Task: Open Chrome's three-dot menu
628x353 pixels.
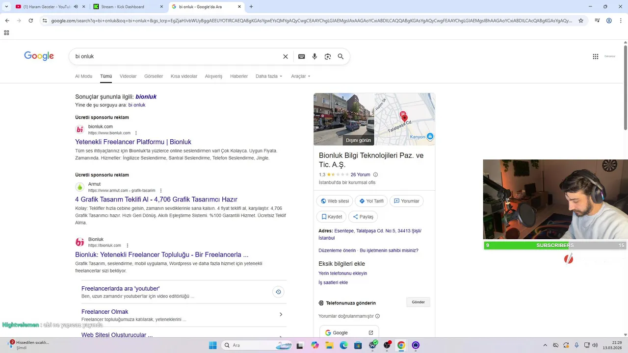Action: (x=621, y=21)
